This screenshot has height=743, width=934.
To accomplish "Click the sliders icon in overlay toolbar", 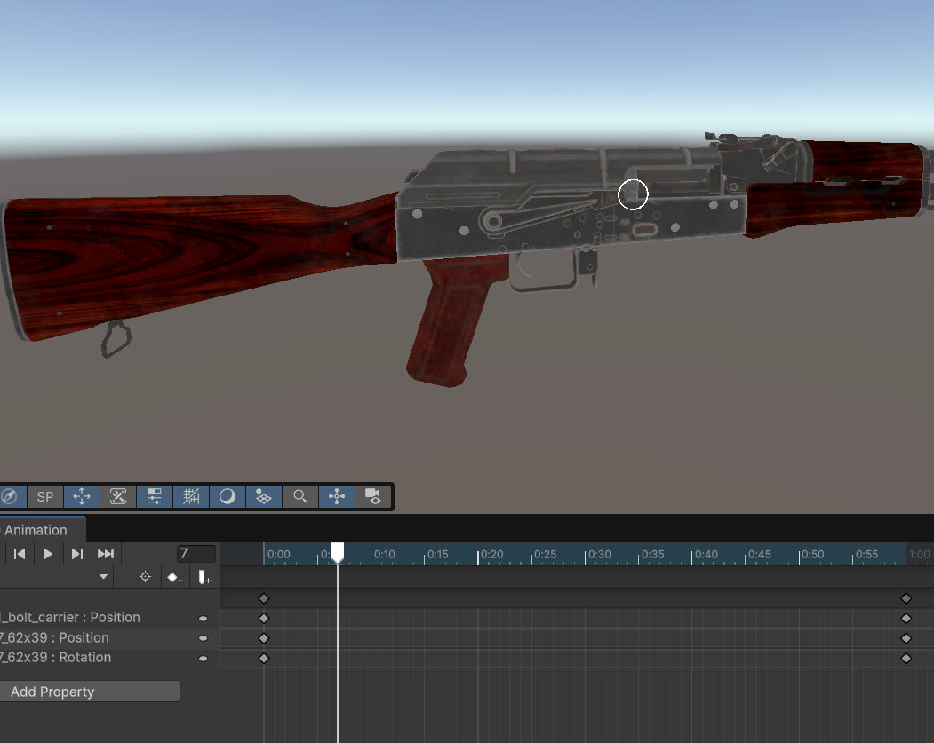I will pyautogui.click(x=155, y=496).
